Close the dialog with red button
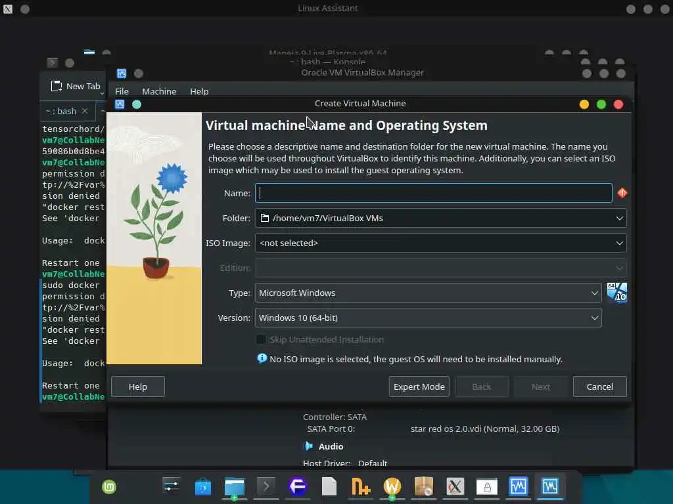 tap(618, 104)
